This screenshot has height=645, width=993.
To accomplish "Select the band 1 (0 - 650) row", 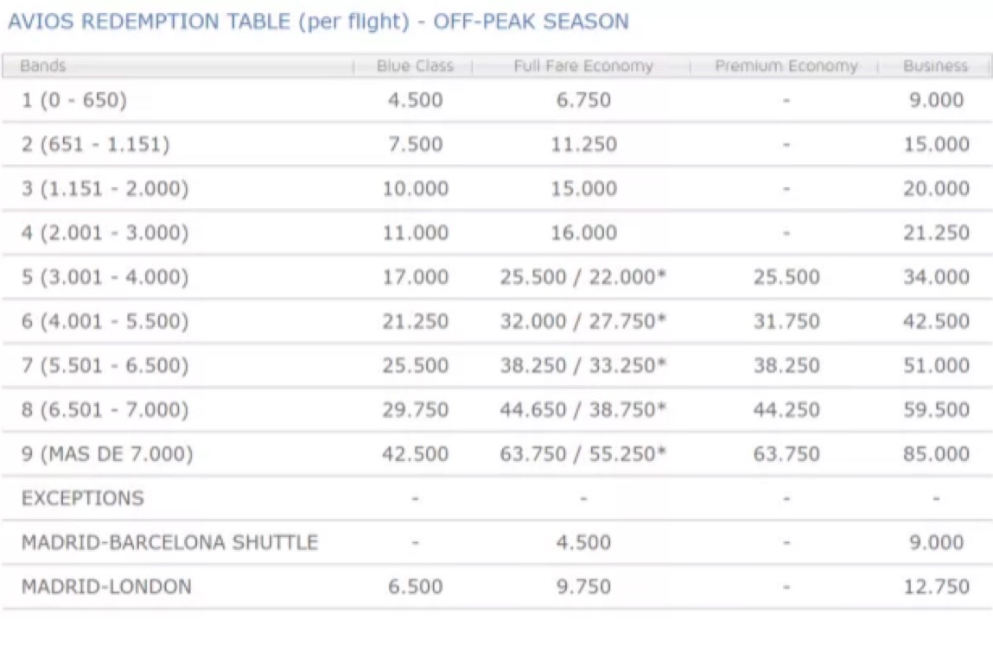I will pos(496,100).
